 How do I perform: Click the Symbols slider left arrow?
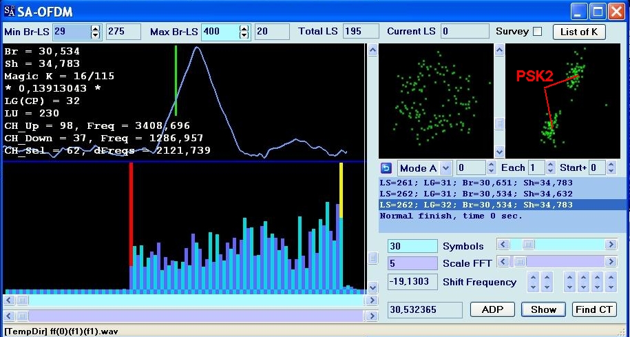pyautogui.click(x=503, y=244)
